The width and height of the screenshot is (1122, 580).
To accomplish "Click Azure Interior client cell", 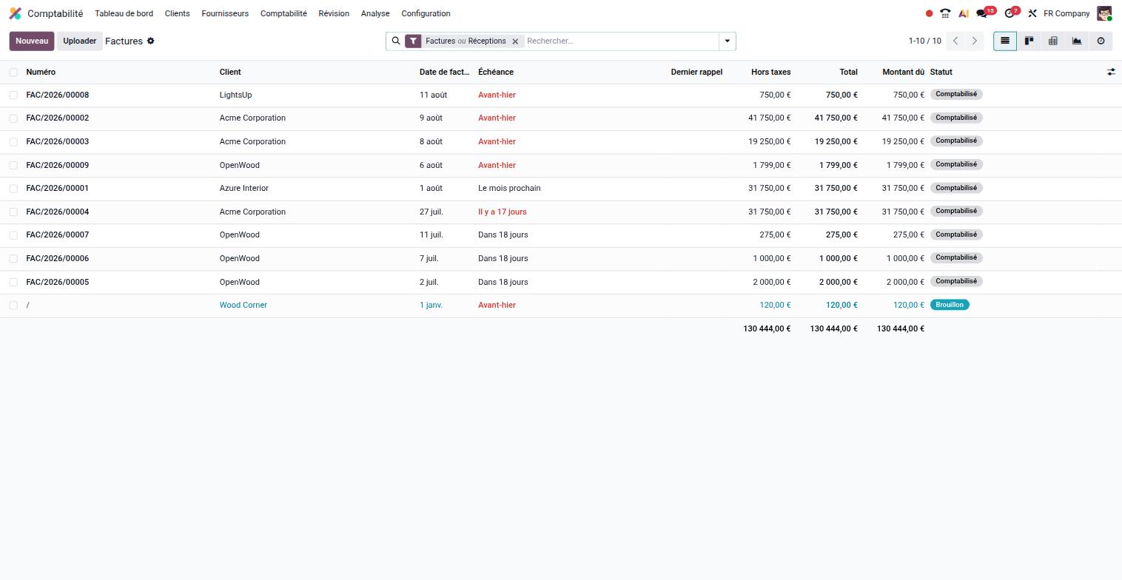I will click(x=244, y=188).
